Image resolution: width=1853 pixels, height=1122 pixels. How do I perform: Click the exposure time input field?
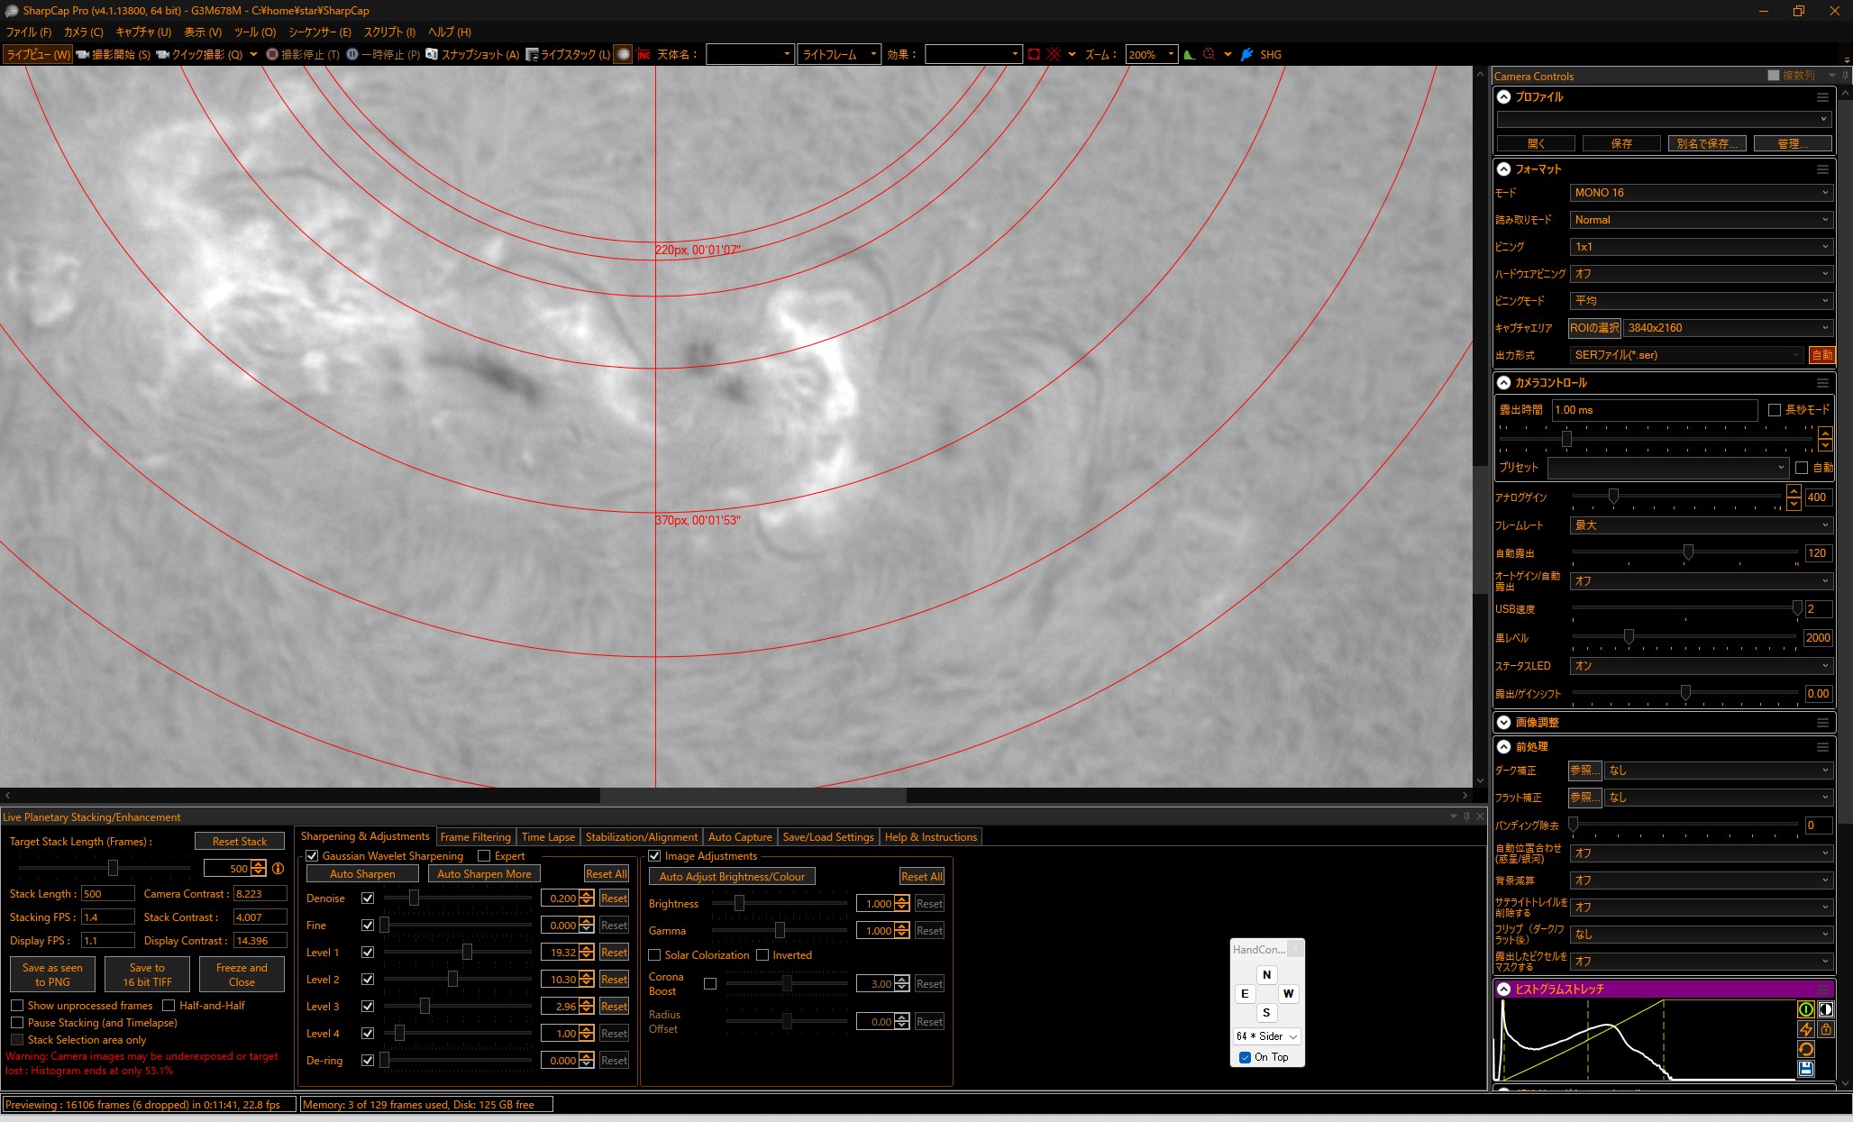pos(1653,410)
